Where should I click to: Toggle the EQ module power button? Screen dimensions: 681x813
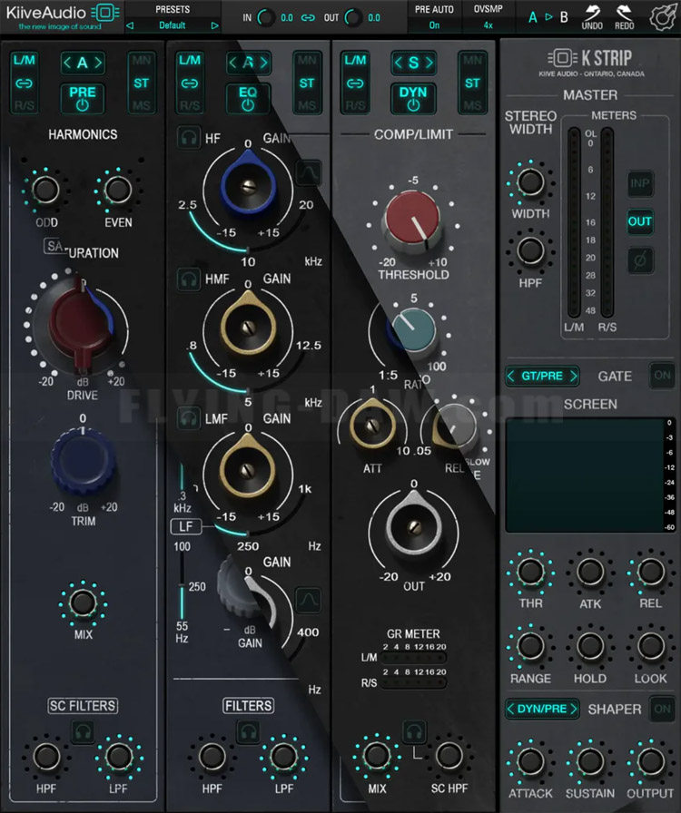[x=248, y=99]
